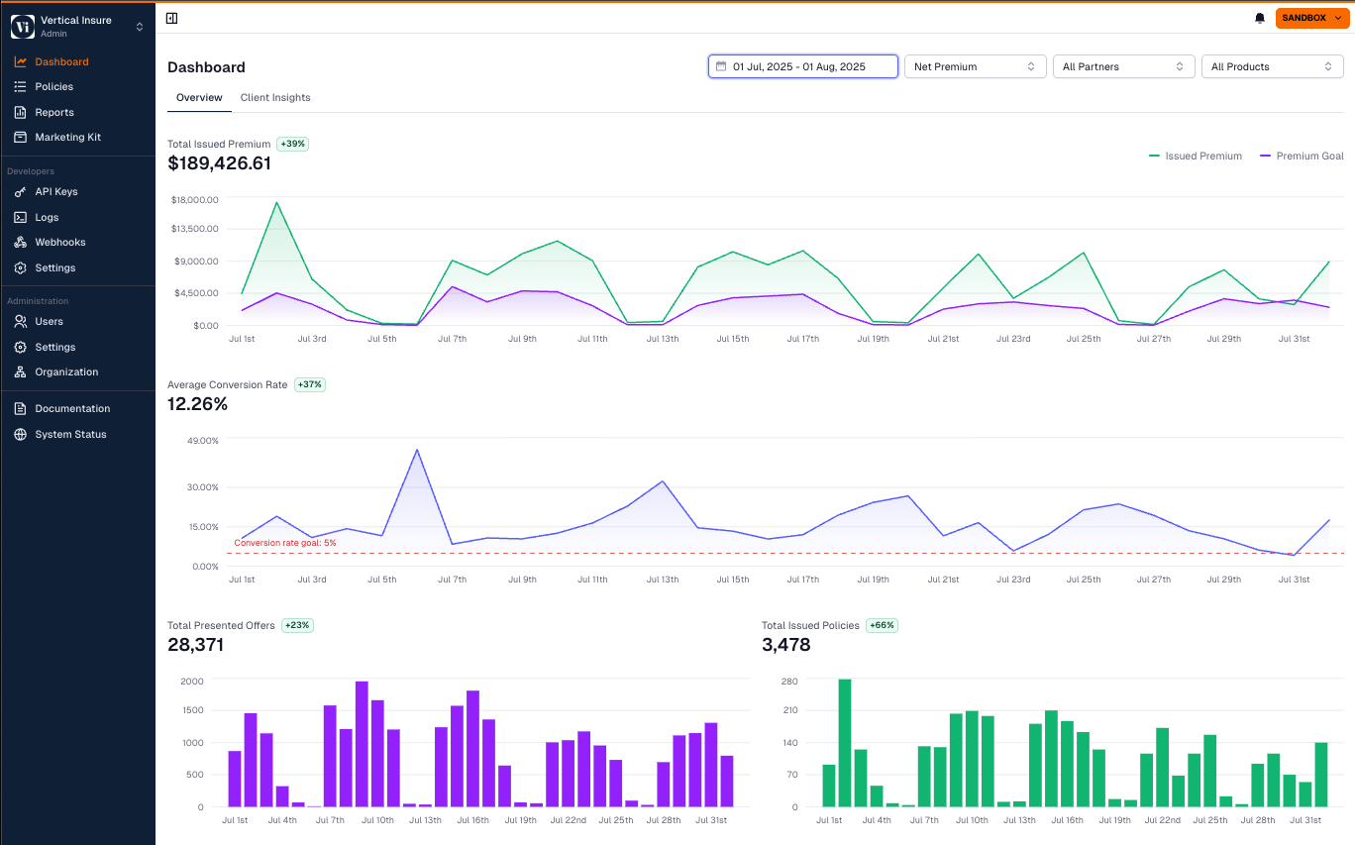Viewport: 1355px width, 845px height.
Task: Open Organization in Administration
Action: point(66,372)
